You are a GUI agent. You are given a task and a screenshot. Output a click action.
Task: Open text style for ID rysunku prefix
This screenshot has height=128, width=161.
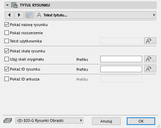150,69
